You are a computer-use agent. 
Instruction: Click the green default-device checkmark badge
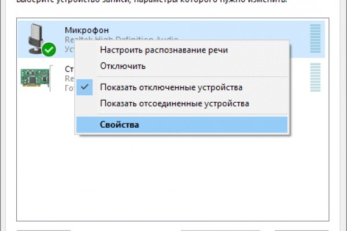49,50
